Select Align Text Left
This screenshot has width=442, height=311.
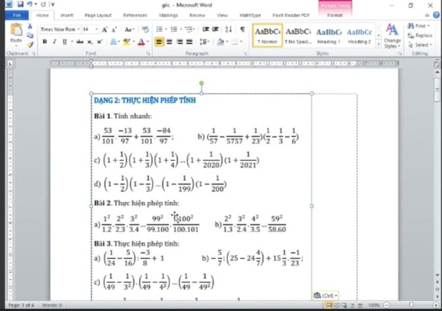[x=159, y=42]
